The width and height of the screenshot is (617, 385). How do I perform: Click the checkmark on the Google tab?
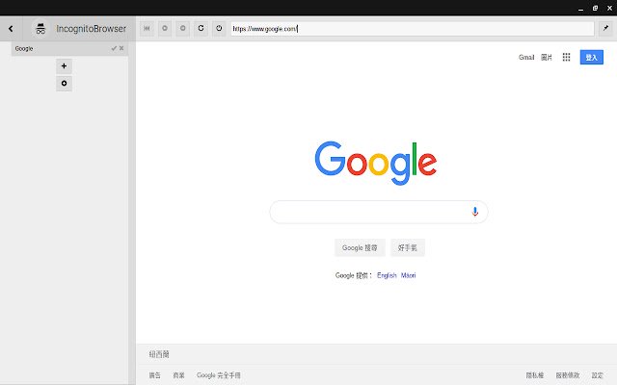[x=114, y=48]
